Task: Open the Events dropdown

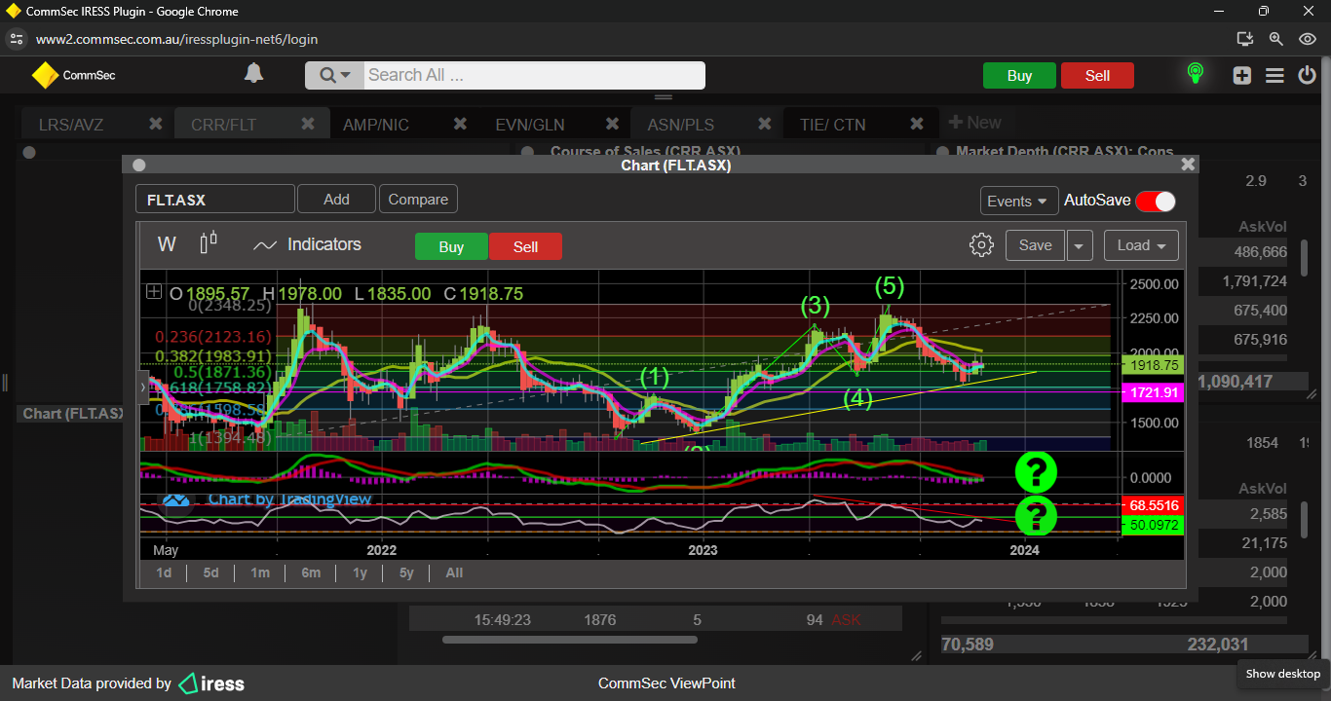Action: pos(1019,201)
